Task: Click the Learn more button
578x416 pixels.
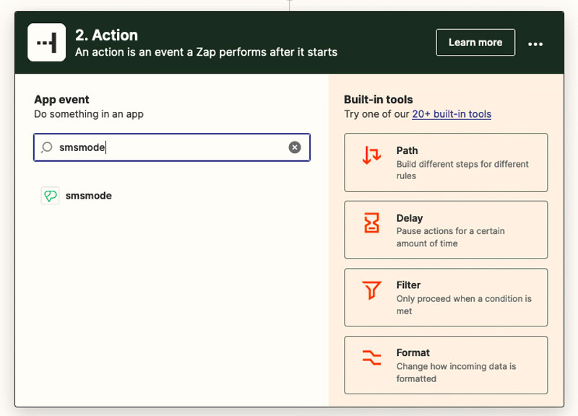Action: (475, 43)
